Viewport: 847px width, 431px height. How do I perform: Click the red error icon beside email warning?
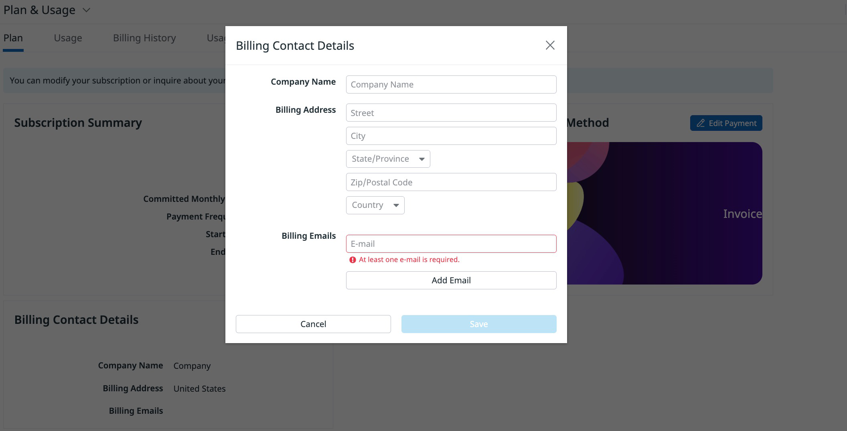click(353, 260)
